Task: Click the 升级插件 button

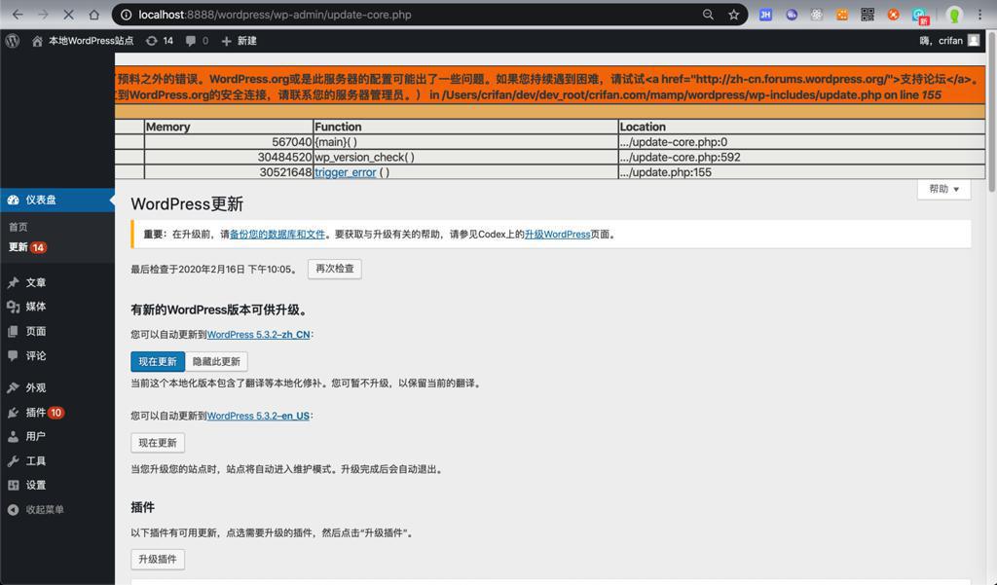Action: [x=158, y=559]
